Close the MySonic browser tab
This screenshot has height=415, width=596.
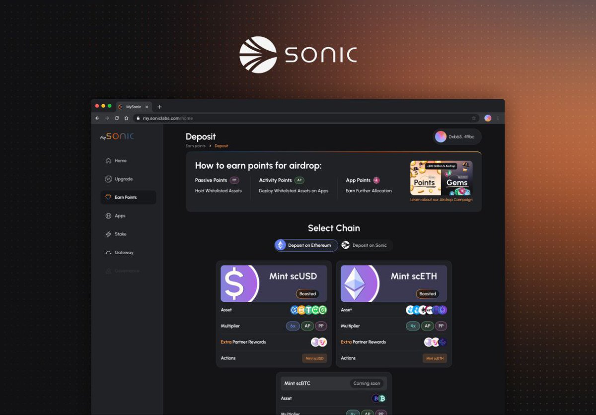(x=147, y=107)
